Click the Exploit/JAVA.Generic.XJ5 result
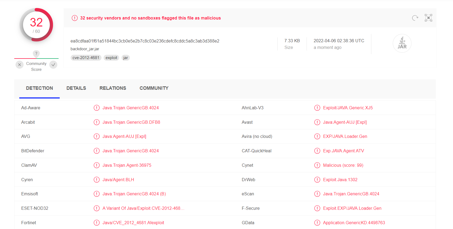The image size is (453, 229). click(348, 108)
